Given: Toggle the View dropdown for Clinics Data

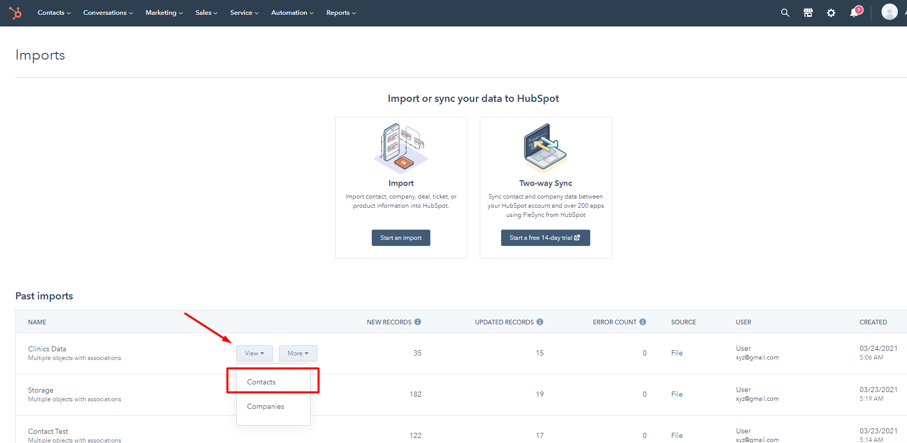Looking at the screenshot, I should pyautogui.click(x=255, y=353).
